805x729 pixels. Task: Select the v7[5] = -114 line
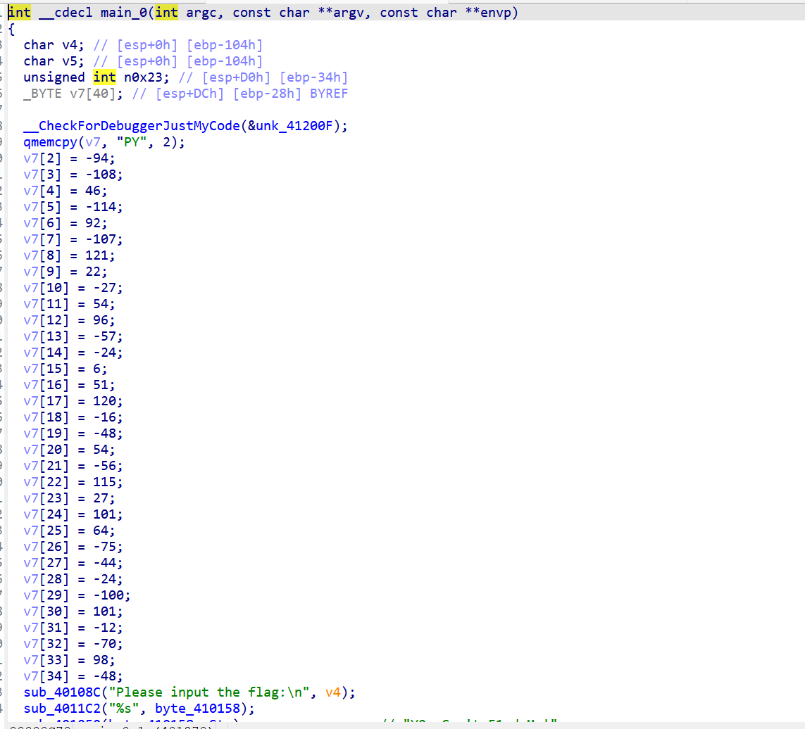coord(73,207)
